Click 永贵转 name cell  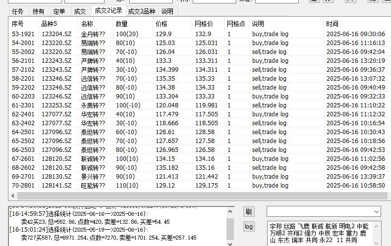pos(93,105)
